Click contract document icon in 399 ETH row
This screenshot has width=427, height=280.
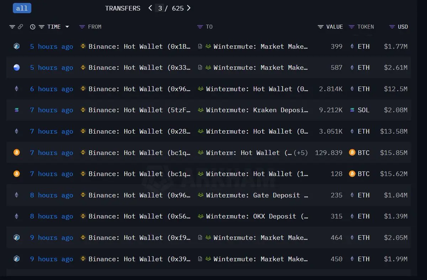[x=200, y=46]
